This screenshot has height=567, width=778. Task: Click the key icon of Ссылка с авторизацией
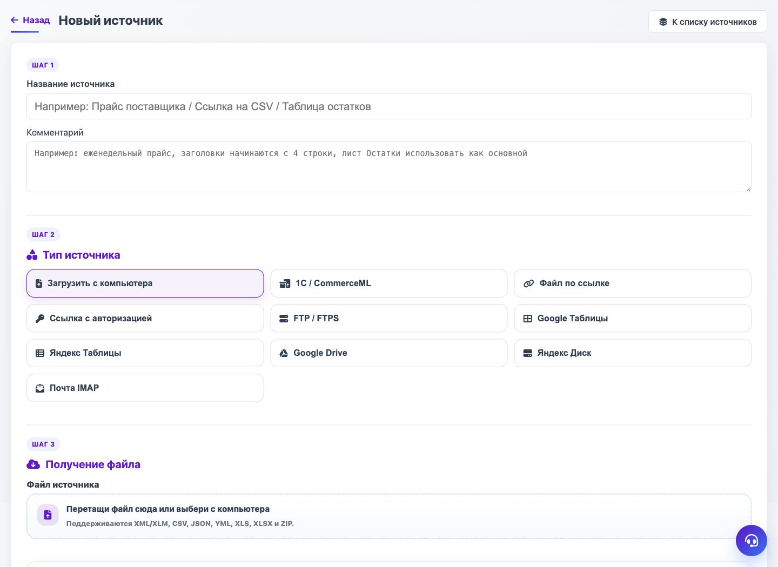point(40,319)
